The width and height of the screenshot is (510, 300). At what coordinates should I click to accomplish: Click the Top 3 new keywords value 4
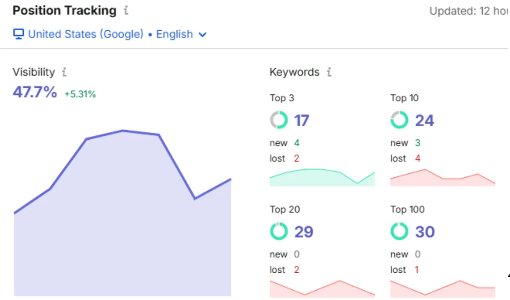pos(297,143)
